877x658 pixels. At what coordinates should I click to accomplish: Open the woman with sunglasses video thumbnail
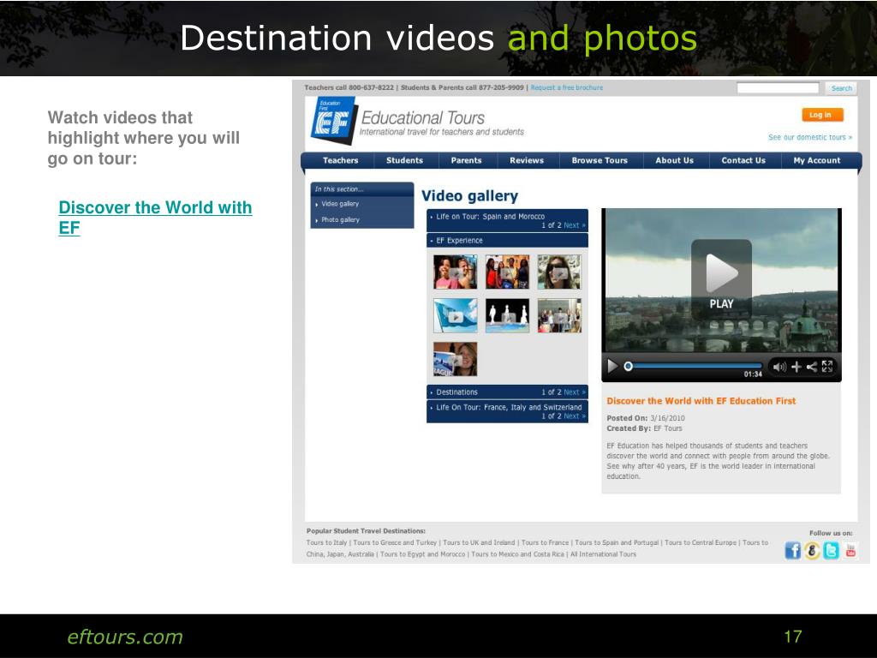pyautogui.click(x=559, y=272)
